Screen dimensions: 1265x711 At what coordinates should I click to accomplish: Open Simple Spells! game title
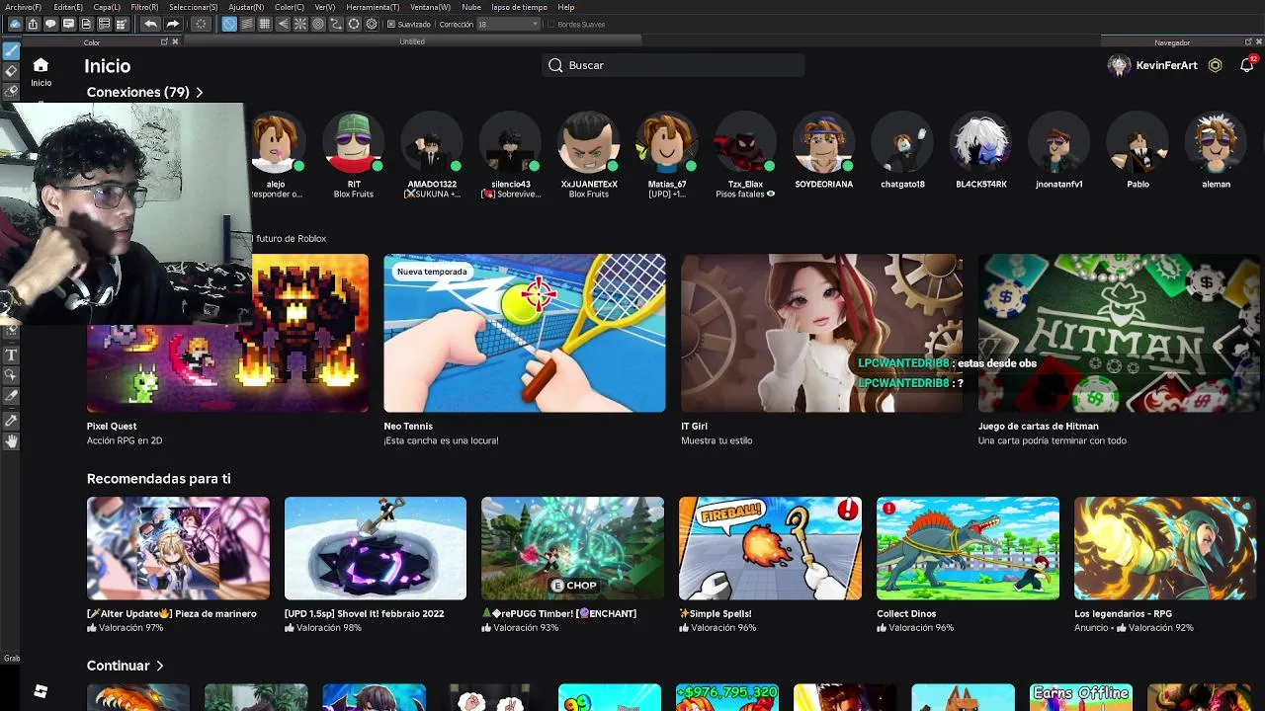(716, 614)
